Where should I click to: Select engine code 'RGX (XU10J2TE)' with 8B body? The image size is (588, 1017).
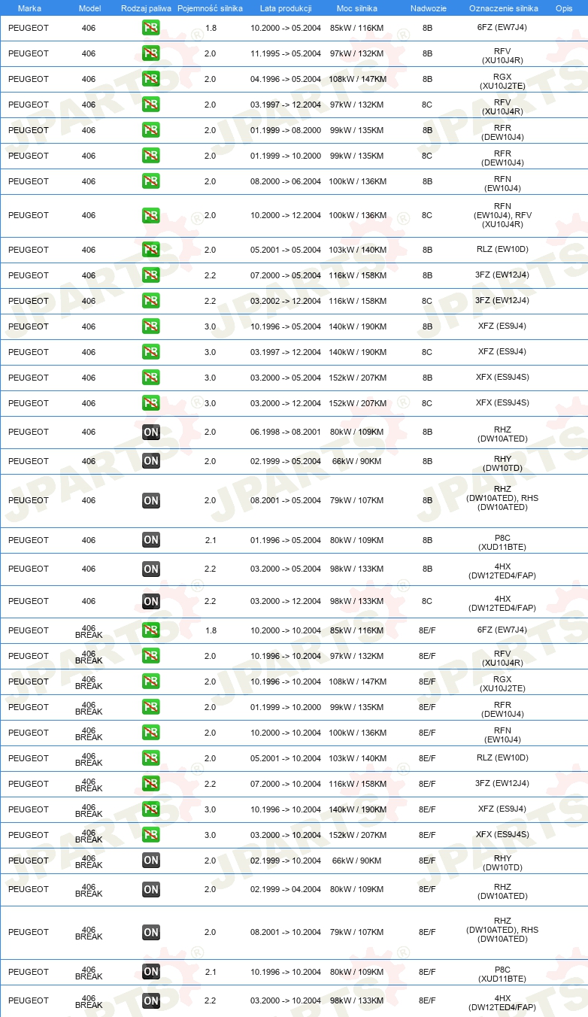coord(502,83)
